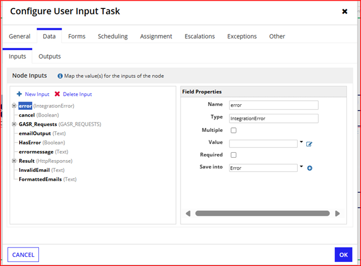Viewport: 361px width, 266px height.
Task: Expand the GASR_Requests tree node
Action: (14, 124)
